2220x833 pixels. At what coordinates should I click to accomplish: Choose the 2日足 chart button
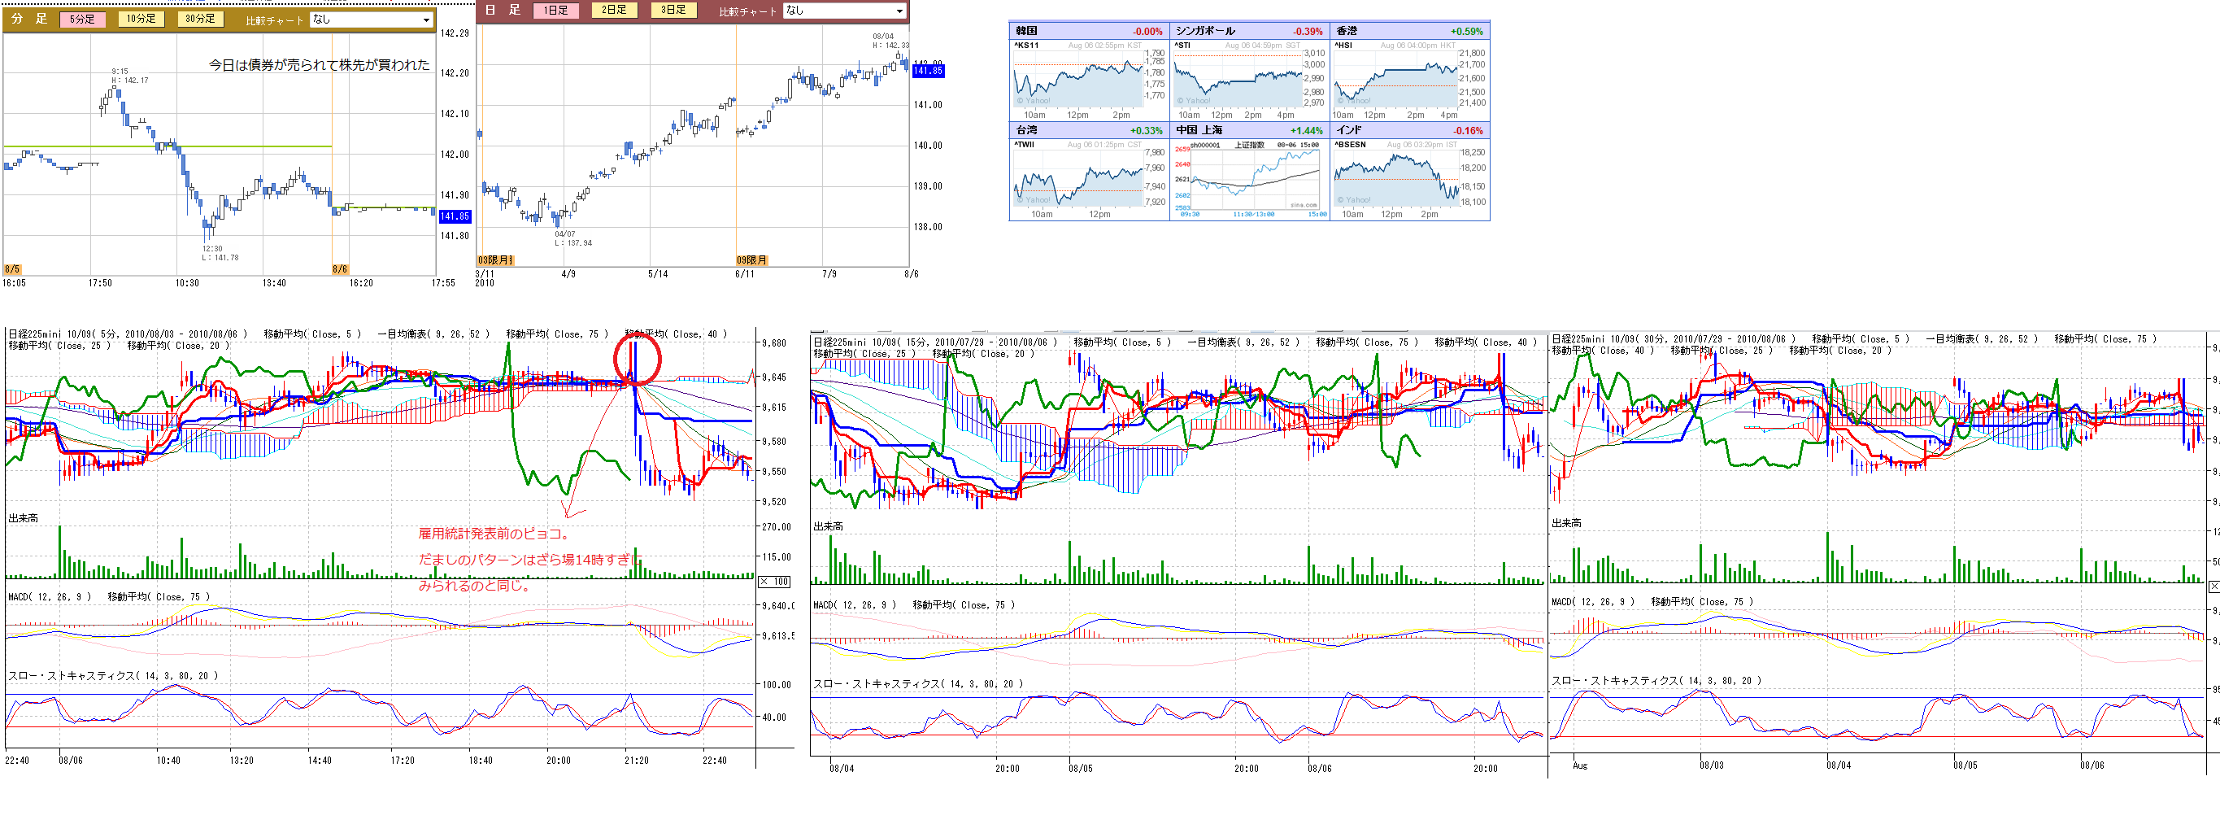point(615,11)
